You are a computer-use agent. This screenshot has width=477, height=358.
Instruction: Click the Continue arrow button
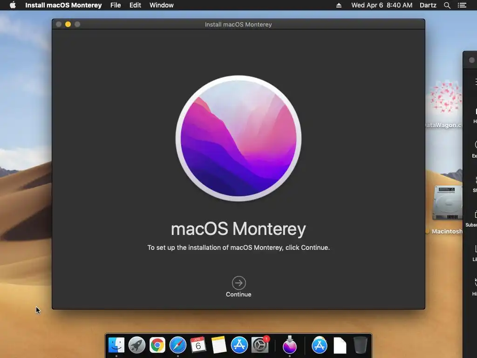[x=238, y=283]
